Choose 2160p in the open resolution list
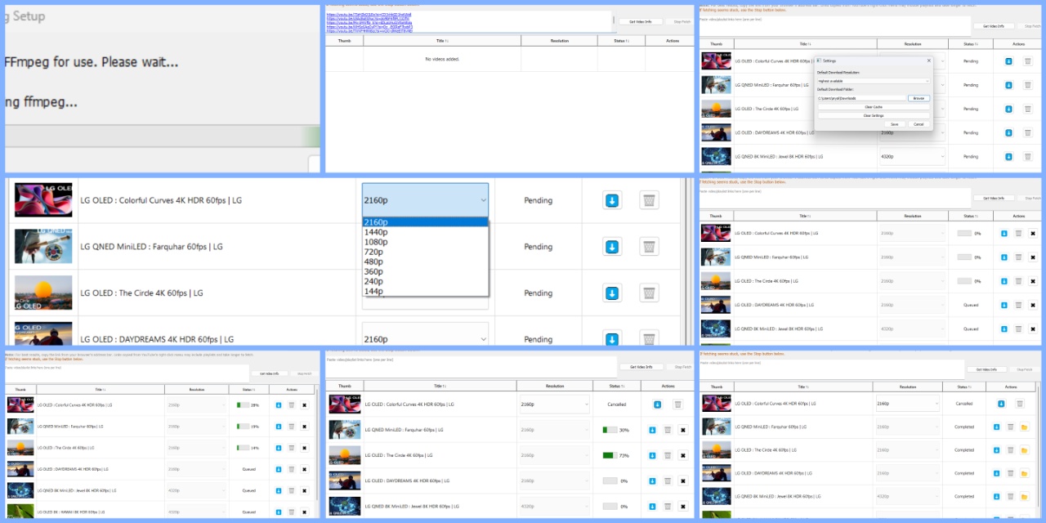Screen dimensions: 1046x523 point(425,222)
